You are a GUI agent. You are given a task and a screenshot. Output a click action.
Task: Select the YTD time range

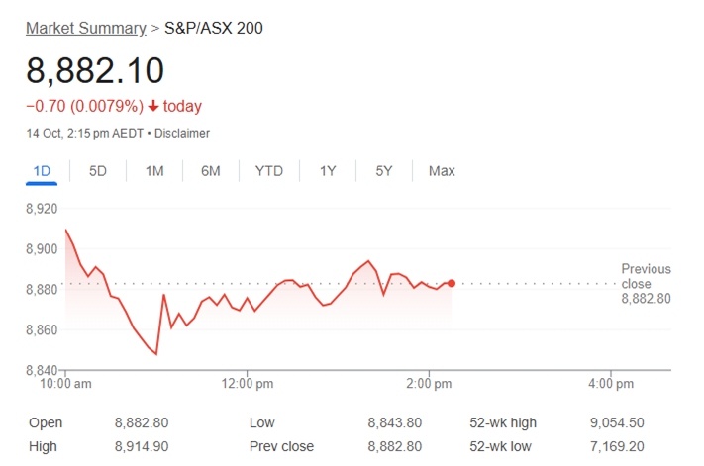point(268,171)
